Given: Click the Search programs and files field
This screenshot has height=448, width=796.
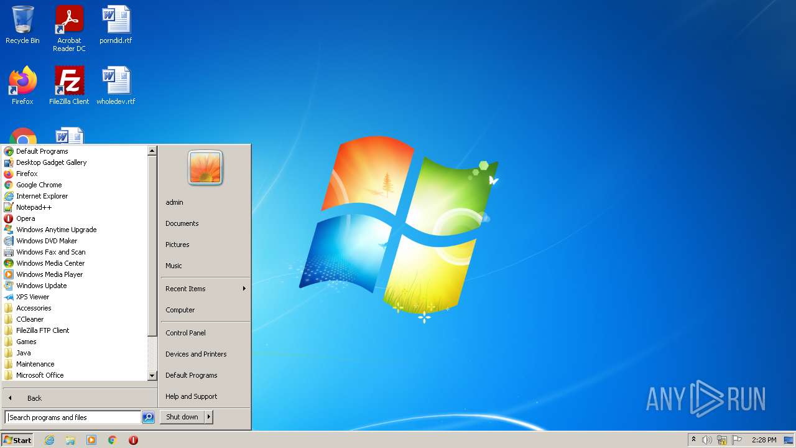Looking at the screenshot, I should [73, 418].
